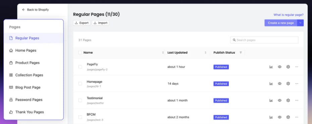Image resolution: width=312 pixels, height=124 pixels.
Task: Open analytics chart icon for Homepage row
Action: pyautogui.click(x=271, y=84)
